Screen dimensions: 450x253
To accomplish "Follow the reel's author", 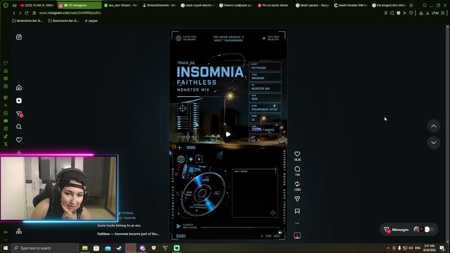I will (128, 213).
